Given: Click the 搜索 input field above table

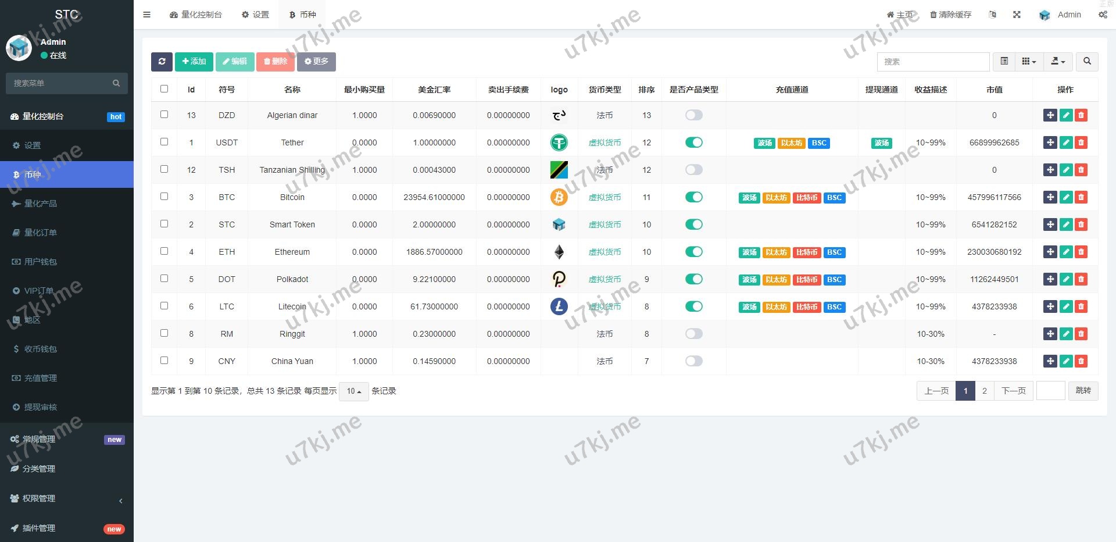Looking at the screenshot, I should pyautogui.click(x=933, y=62).
